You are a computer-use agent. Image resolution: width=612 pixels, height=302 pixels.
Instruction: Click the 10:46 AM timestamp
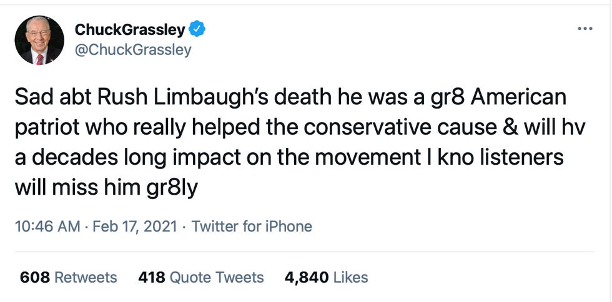tap(47, 226)
